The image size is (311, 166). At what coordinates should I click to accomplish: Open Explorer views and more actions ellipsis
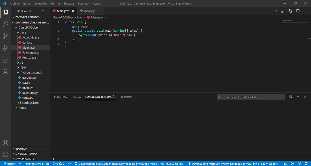coord(44,11)
